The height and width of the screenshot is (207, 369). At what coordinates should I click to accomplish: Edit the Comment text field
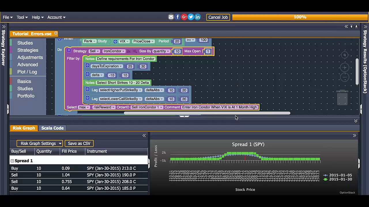point(219,107)
